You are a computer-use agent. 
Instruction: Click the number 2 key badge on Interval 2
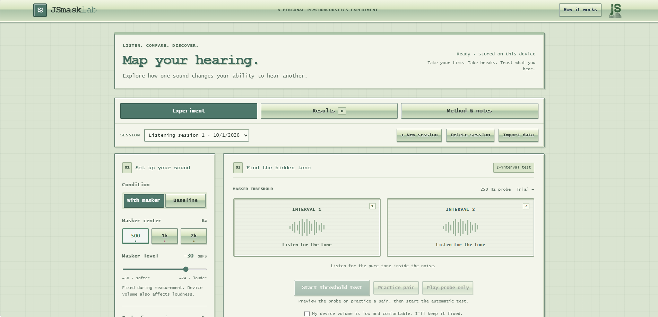pyautogui.click(x=526, y=206)
